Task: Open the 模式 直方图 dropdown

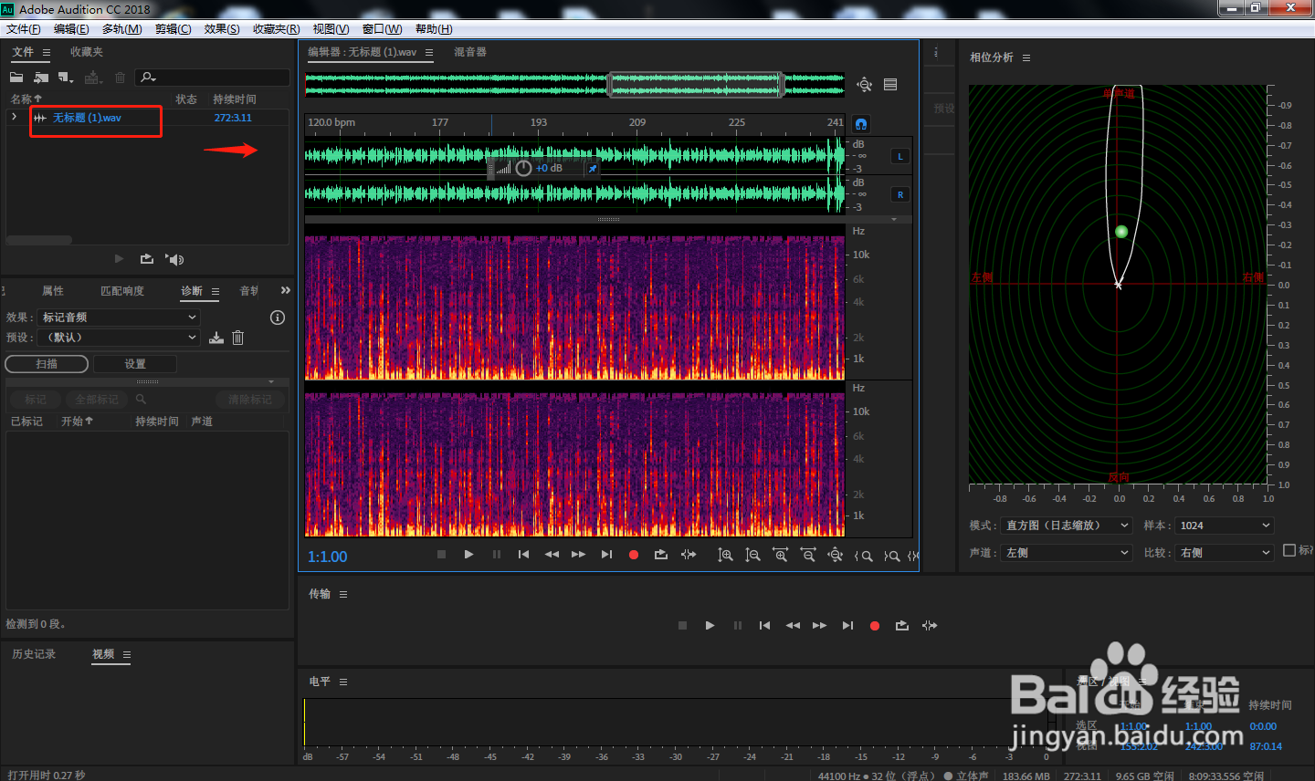Action: [x=1067, y=526]
